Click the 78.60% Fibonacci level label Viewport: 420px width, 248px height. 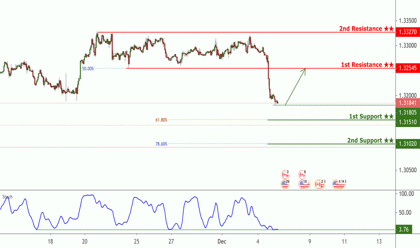(x=161, y=144)
